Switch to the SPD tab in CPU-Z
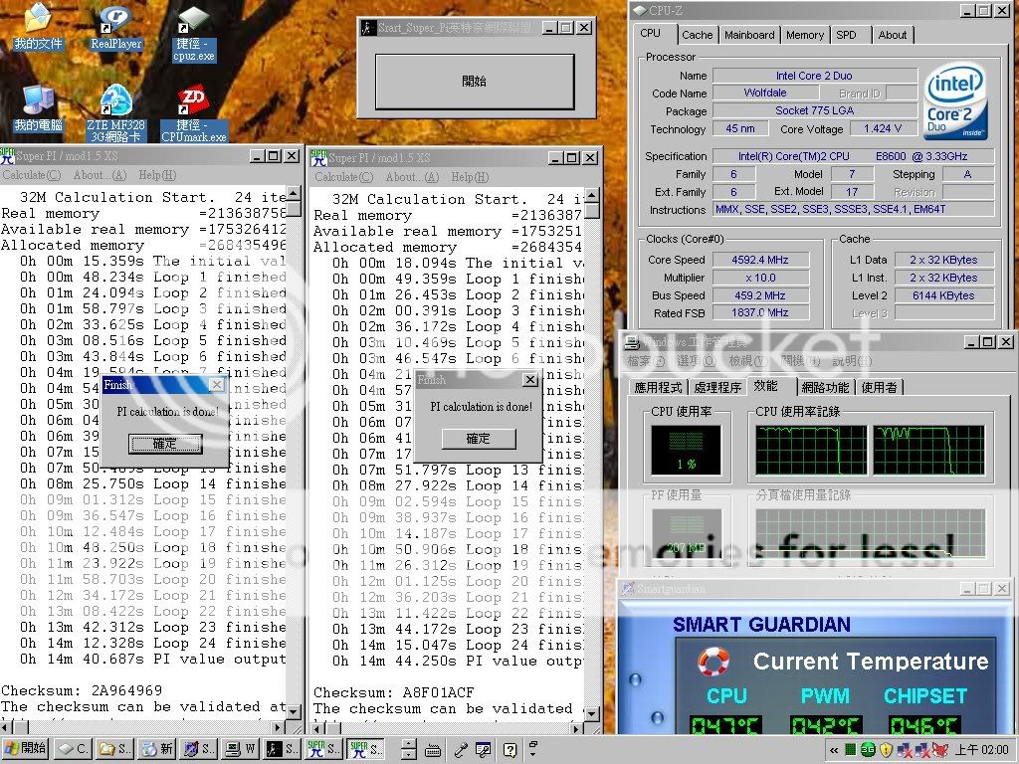The width and height of the screenshot is (1019, 764). click(x=846, y=35)
